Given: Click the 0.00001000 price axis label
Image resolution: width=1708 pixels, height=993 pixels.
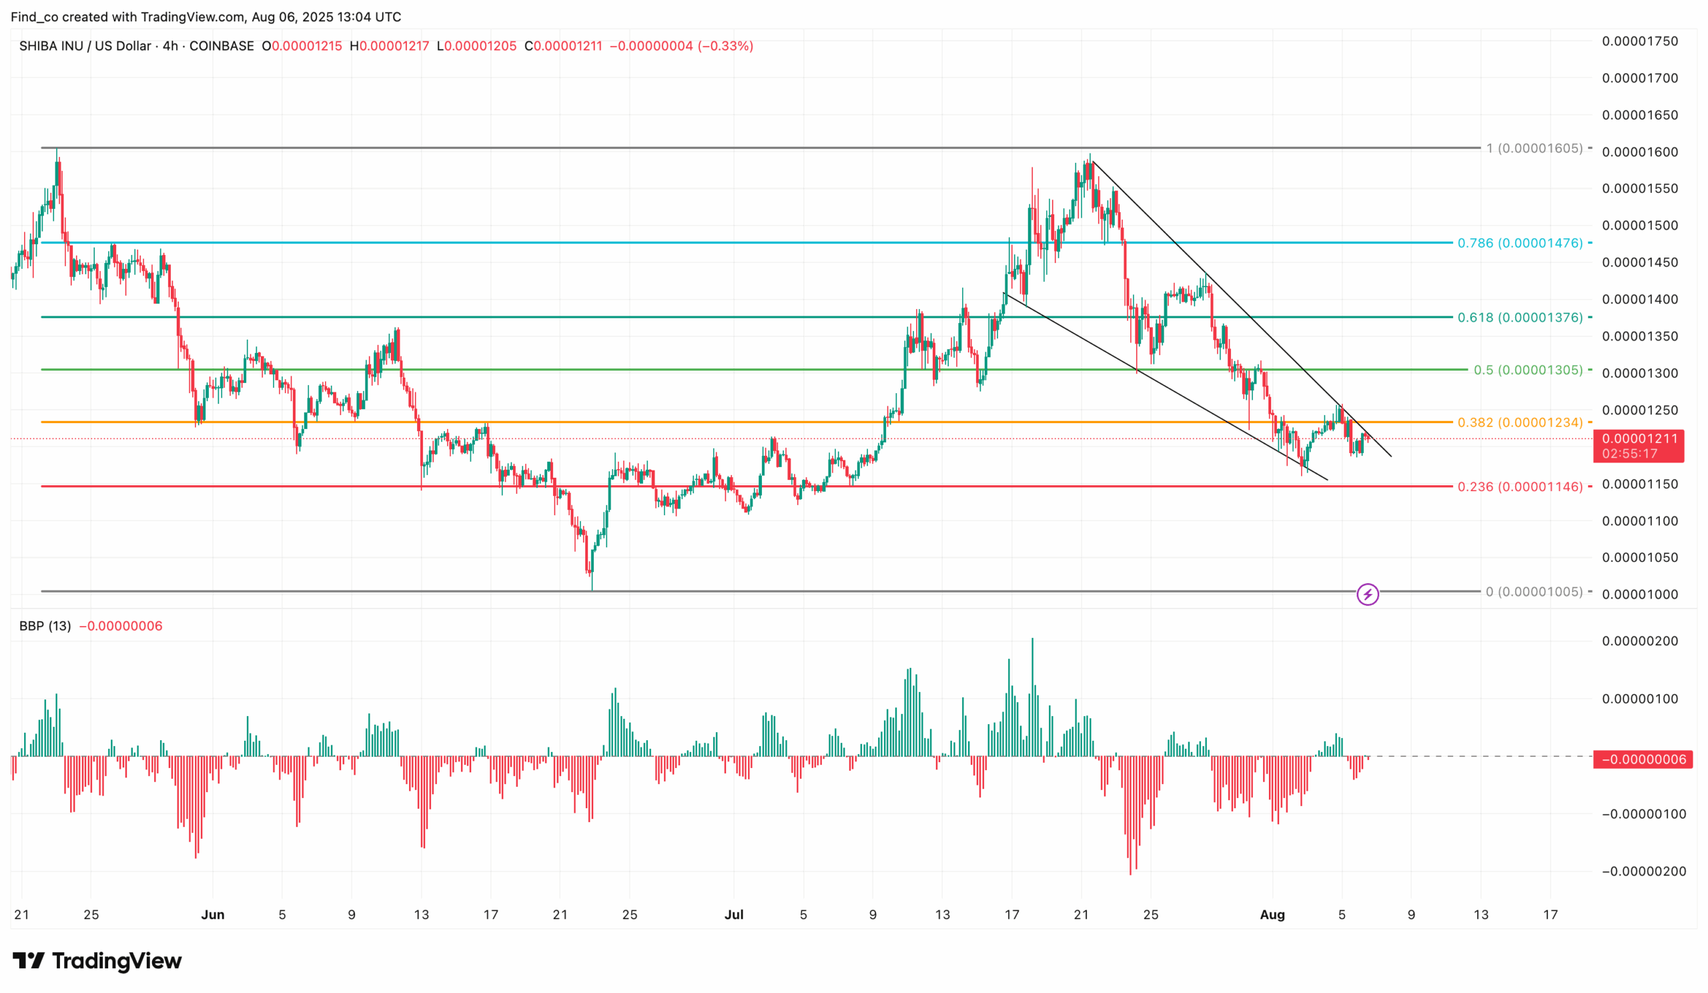Looking at the screenshot, I should pos(1639,595).
